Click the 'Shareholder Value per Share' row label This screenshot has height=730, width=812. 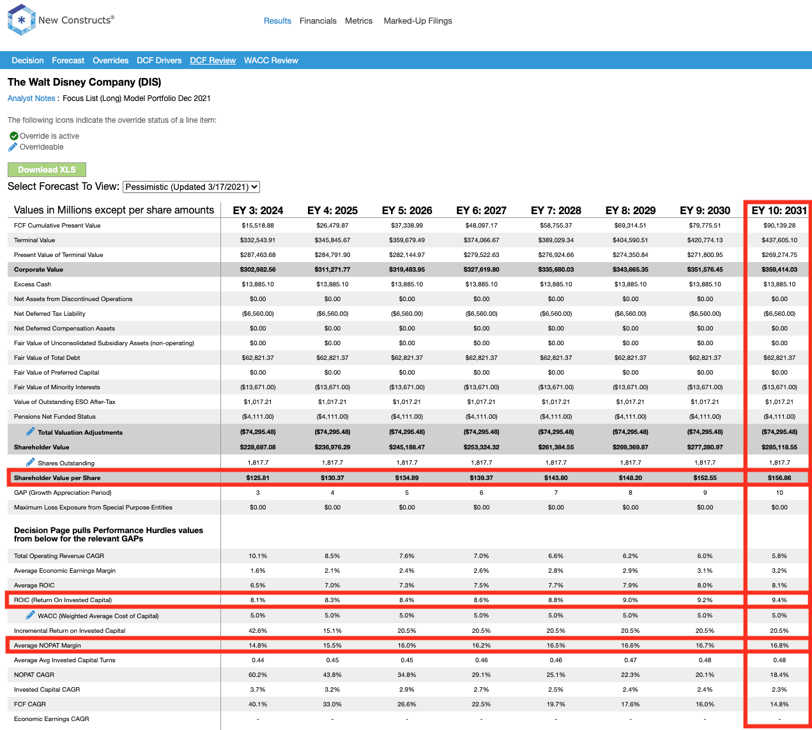pos(57,478)
